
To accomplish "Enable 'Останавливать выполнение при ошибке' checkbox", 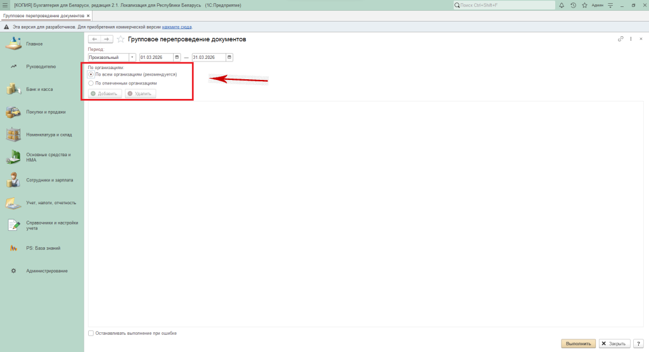I will click(91, 333).
